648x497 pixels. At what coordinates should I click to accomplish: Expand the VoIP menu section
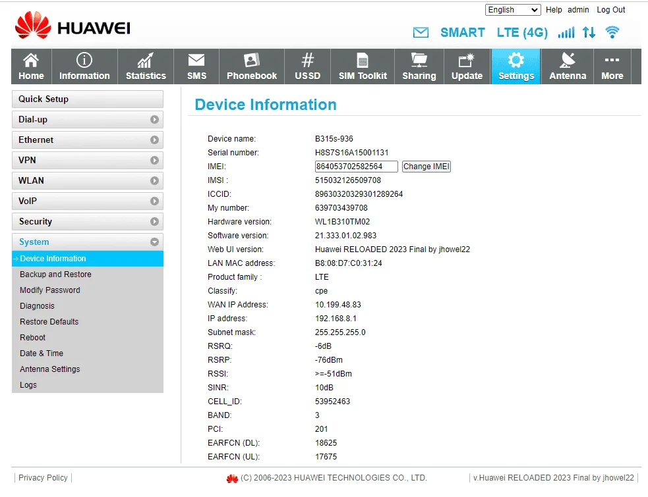tap(88, 201)
